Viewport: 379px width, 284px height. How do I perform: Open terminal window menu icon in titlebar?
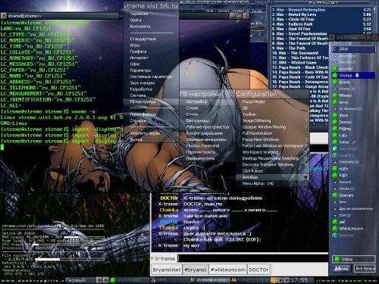4,16
